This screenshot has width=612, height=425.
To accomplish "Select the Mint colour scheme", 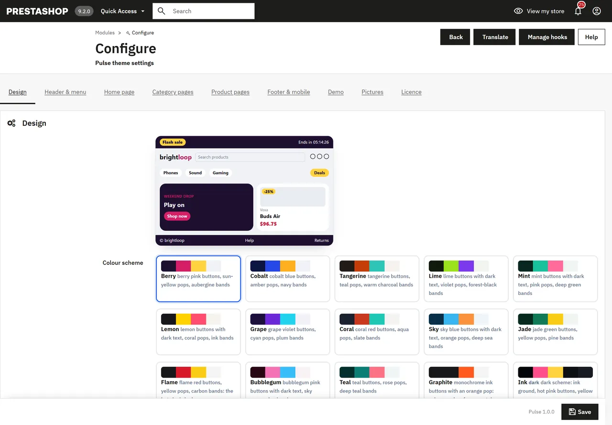I will pyautogui.click(x=556, y=279).
